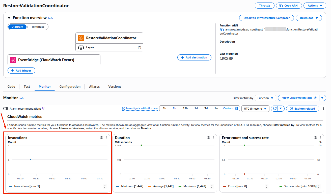The image size is (331, 194).
Task: Set time range to 3h
Action: point(174,109)
